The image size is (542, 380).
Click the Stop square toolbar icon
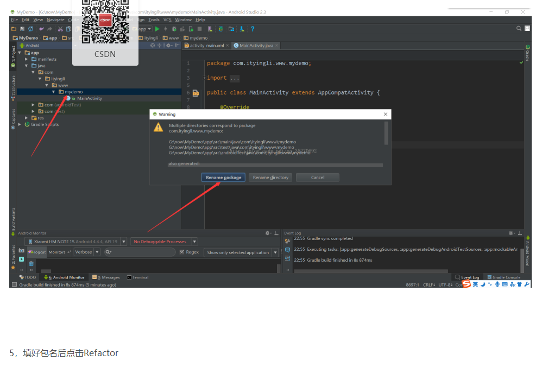tap(199, 29)
